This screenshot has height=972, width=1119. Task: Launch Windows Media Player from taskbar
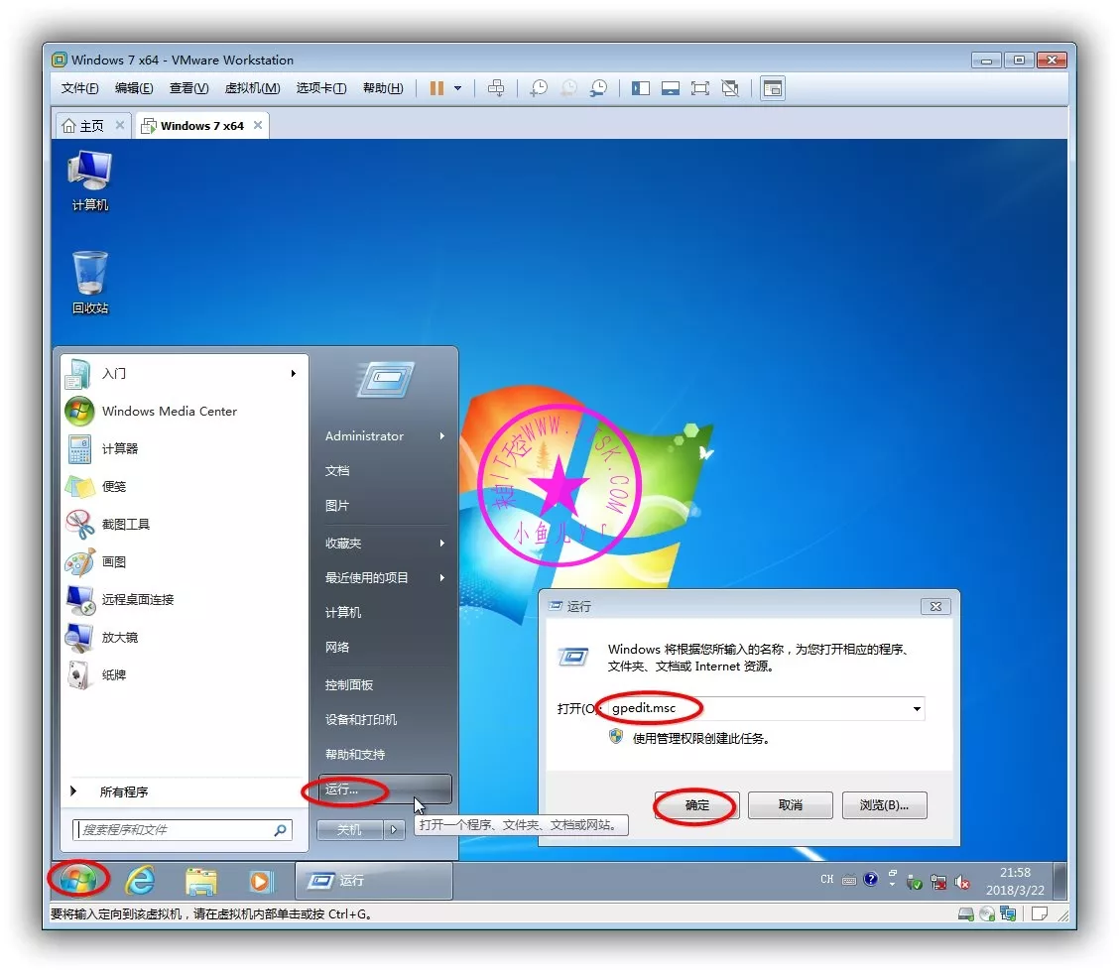coord(260,880)
